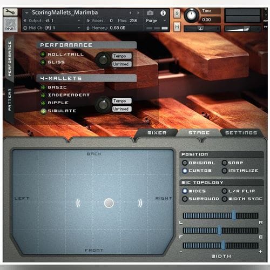
Task: Click the camera snapshot icon
Action: point(150,13)
